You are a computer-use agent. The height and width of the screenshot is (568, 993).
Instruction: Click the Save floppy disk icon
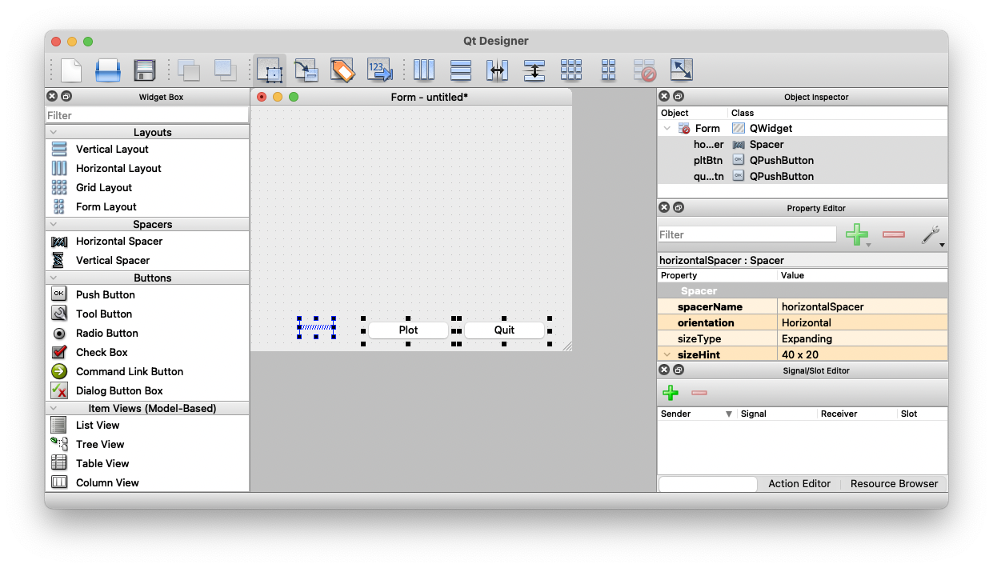(145, 70)
